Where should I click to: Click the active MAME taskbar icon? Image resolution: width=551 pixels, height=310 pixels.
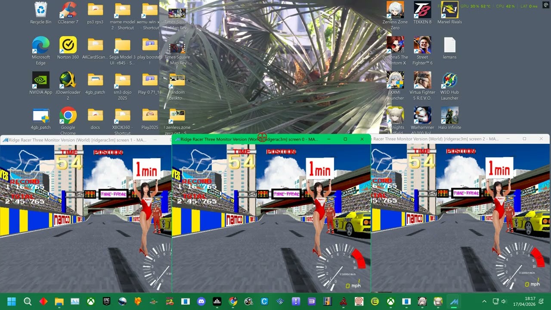(454, 301)
